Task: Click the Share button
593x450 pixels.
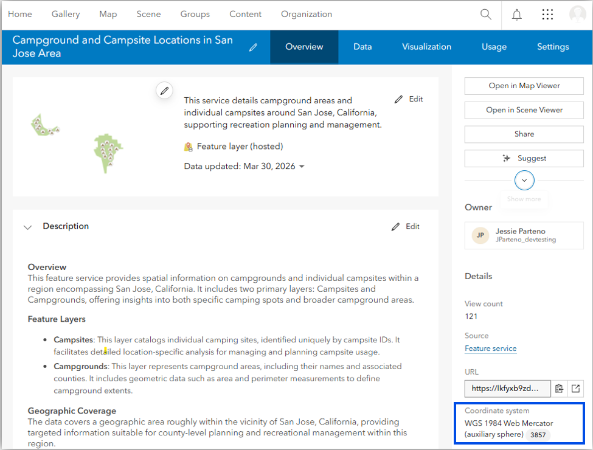Action: (x=524, y=134)
